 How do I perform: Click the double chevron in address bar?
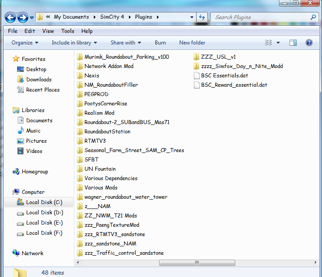coord(48,17)
